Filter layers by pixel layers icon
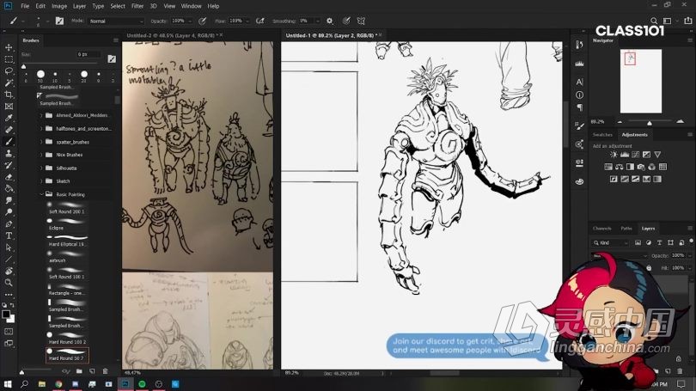696x391 pixels. point(638,243)
